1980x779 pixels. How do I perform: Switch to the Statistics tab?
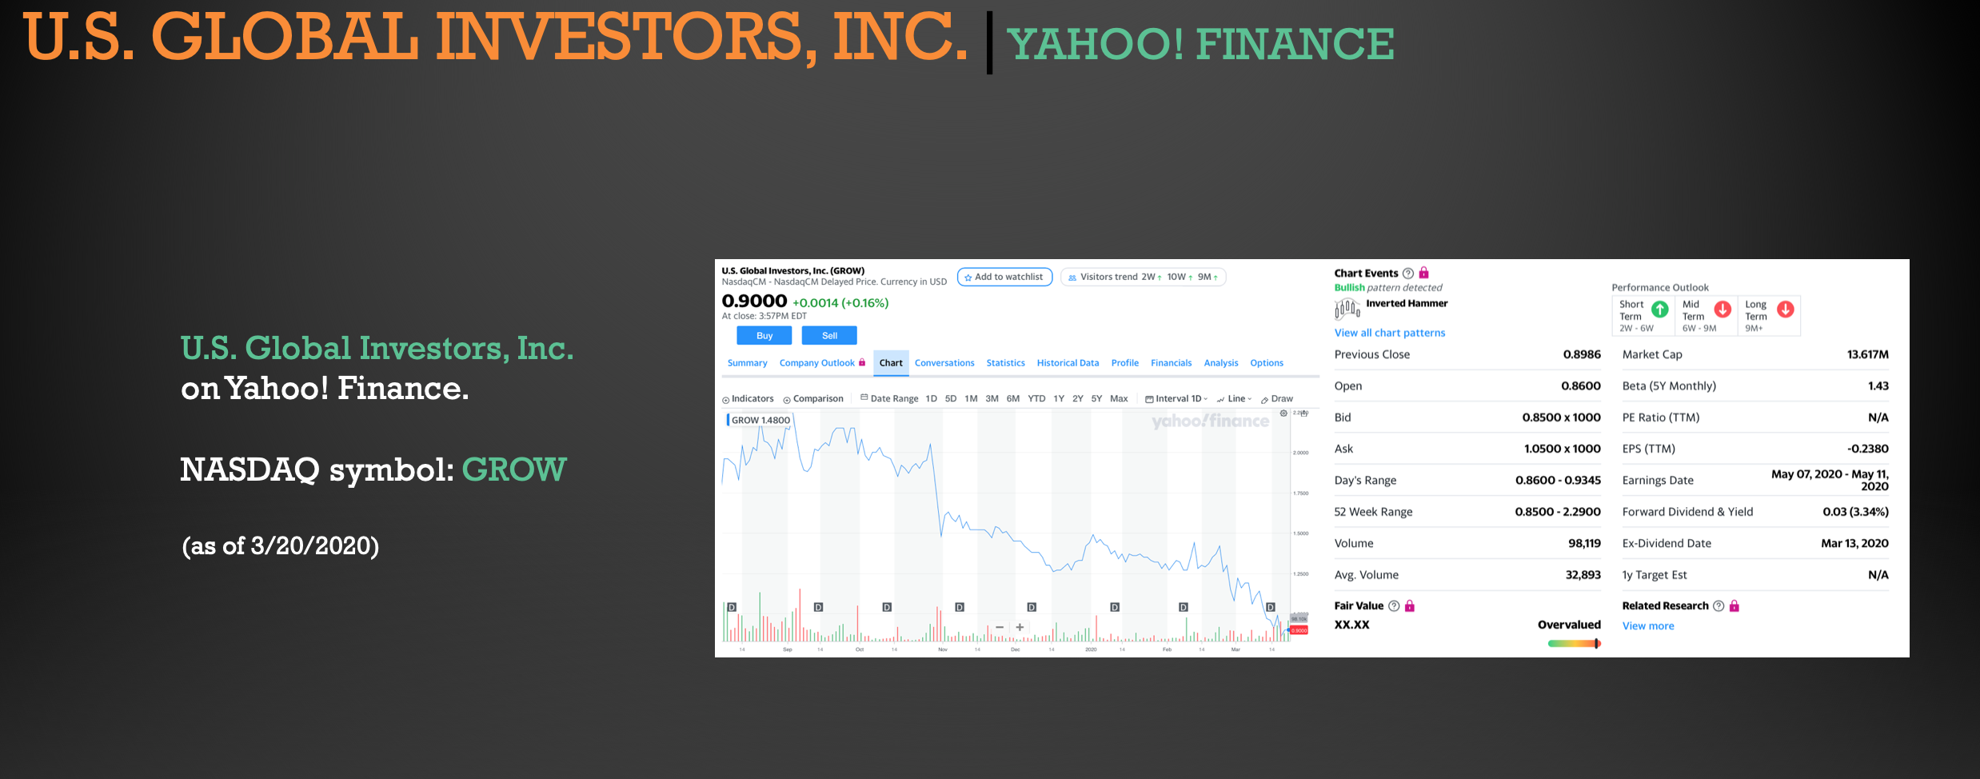pos(1006,362)
